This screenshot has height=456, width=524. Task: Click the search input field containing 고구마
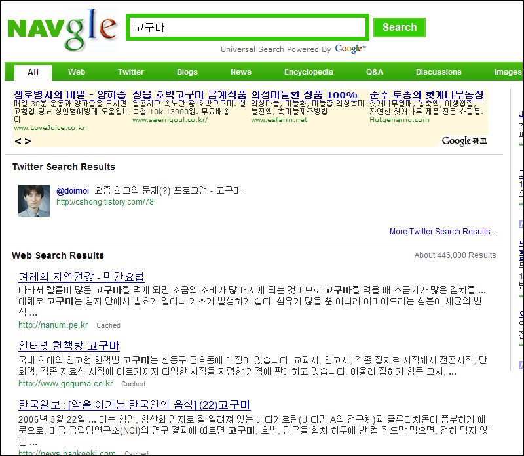coord(248,27)
